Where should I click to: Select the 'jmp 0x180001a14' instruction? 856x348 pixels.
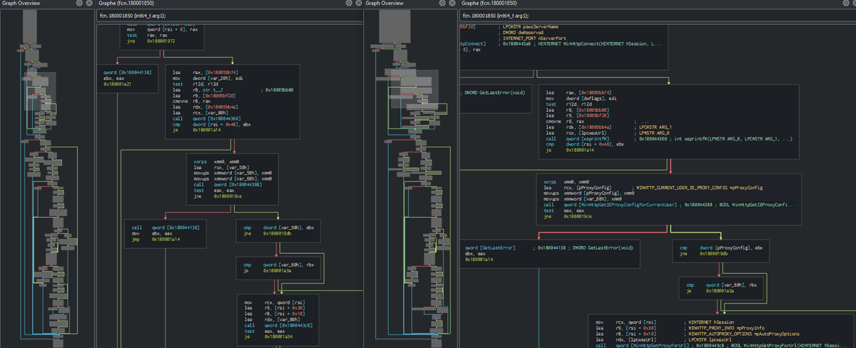(155, 238)
